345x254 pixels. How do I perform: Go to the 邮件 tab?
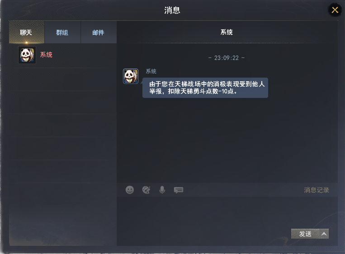(99, 32)
